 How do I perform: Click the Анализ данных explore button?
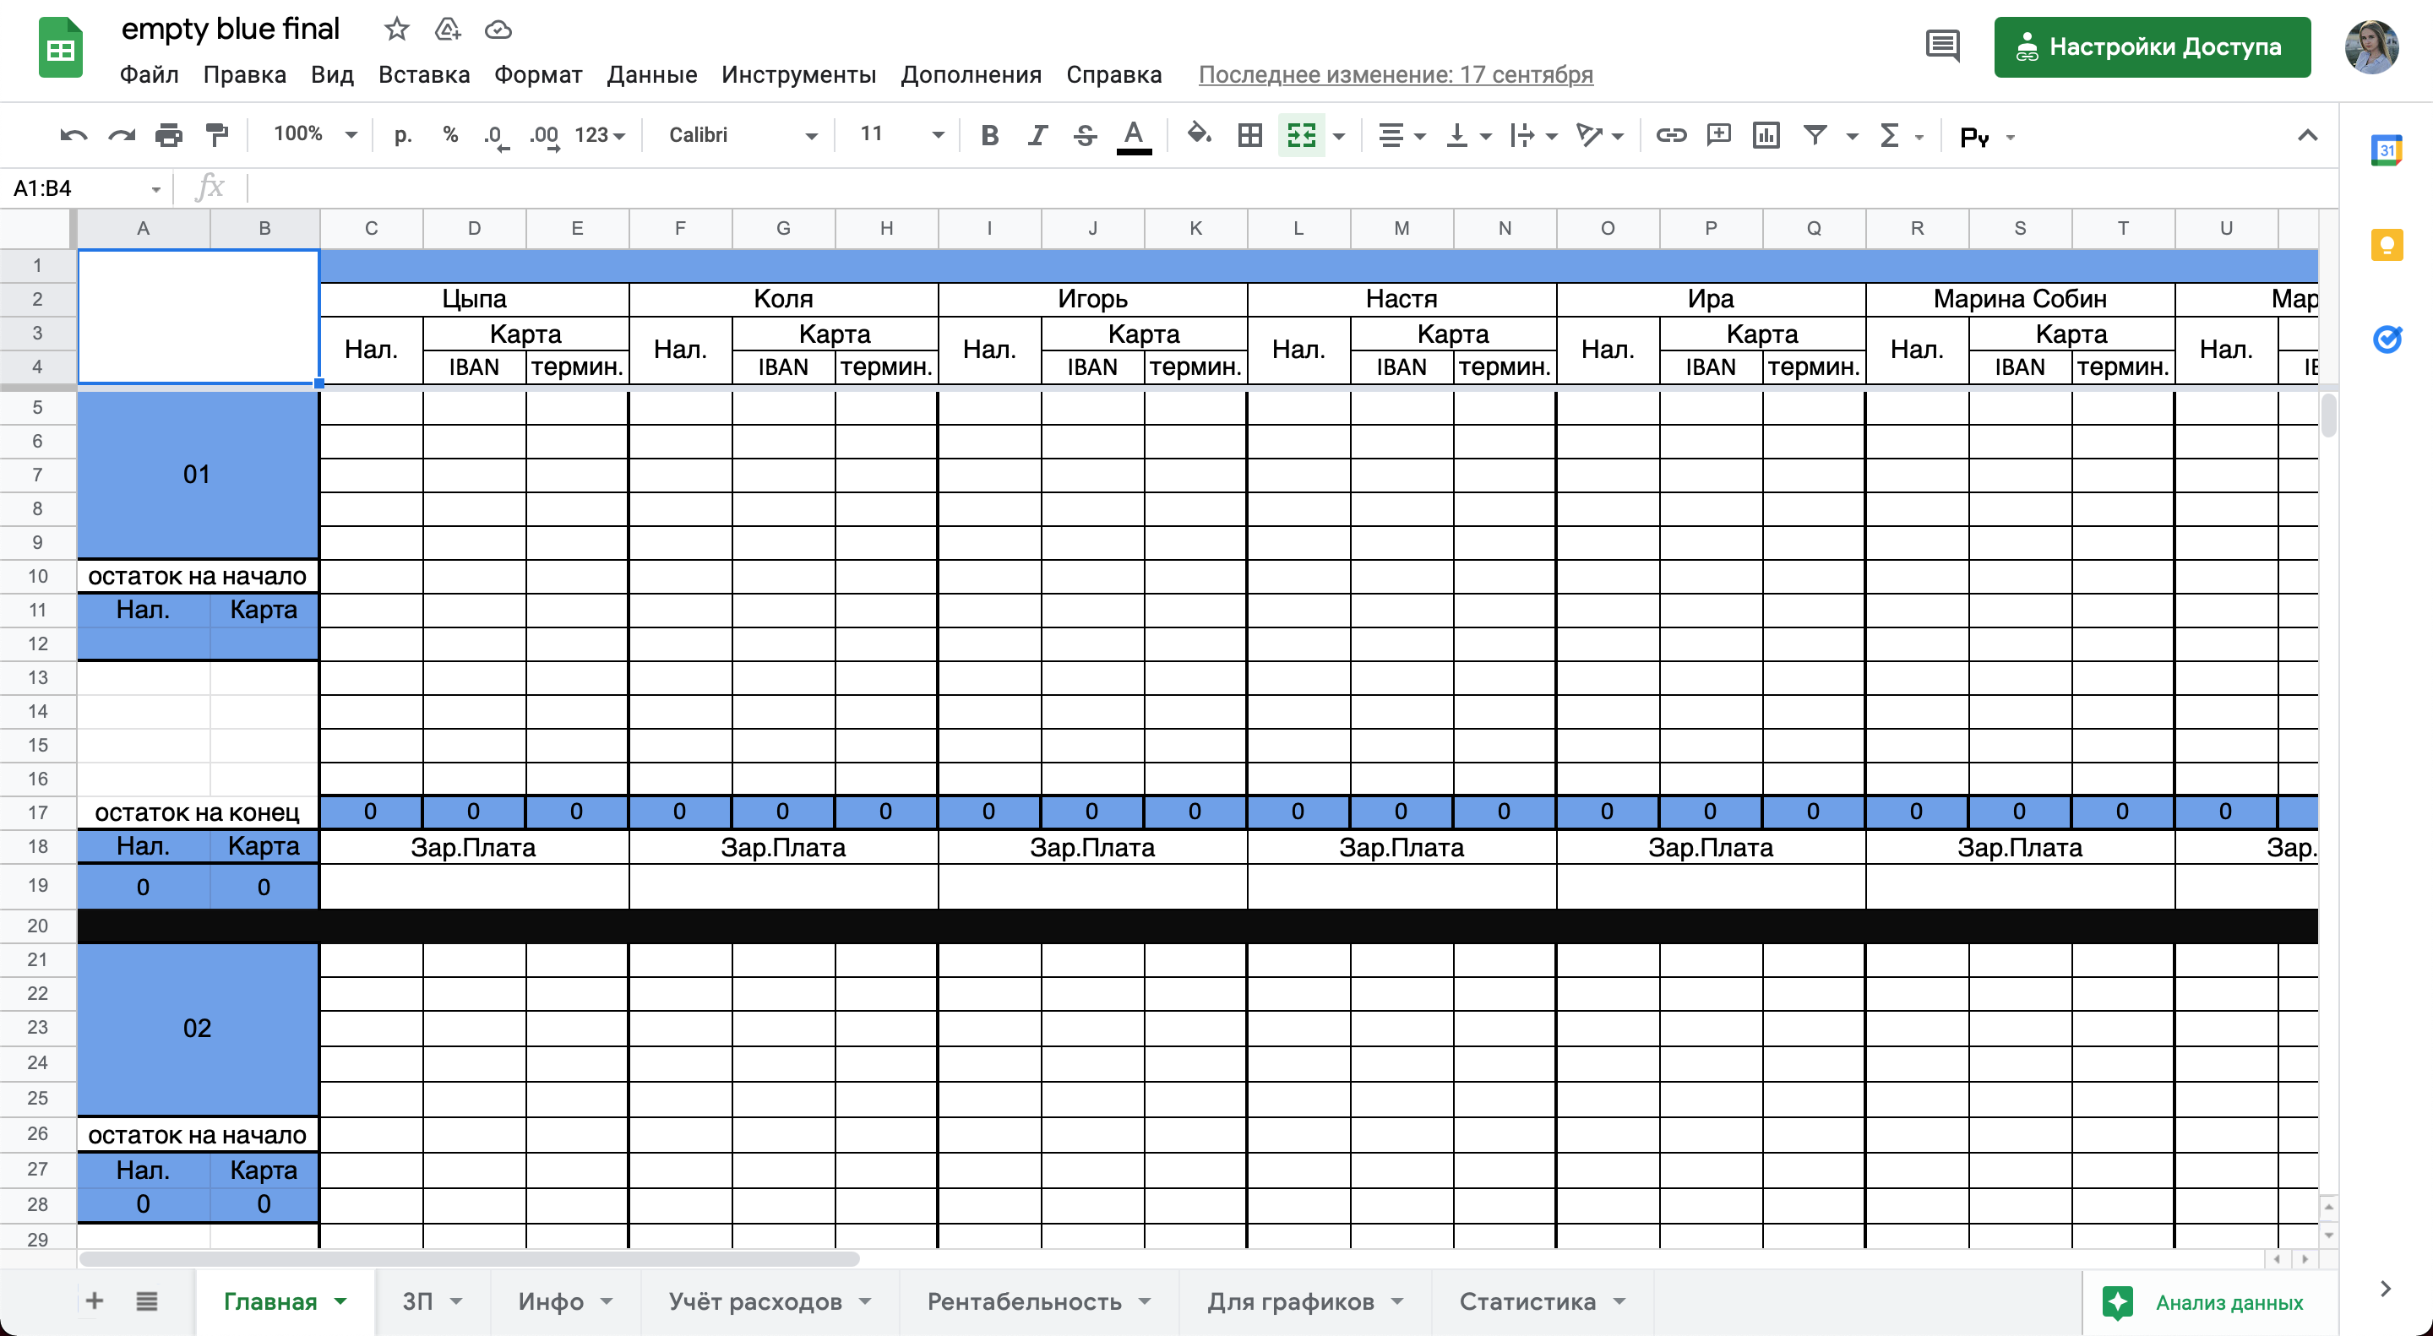tap(2210, 1303)
